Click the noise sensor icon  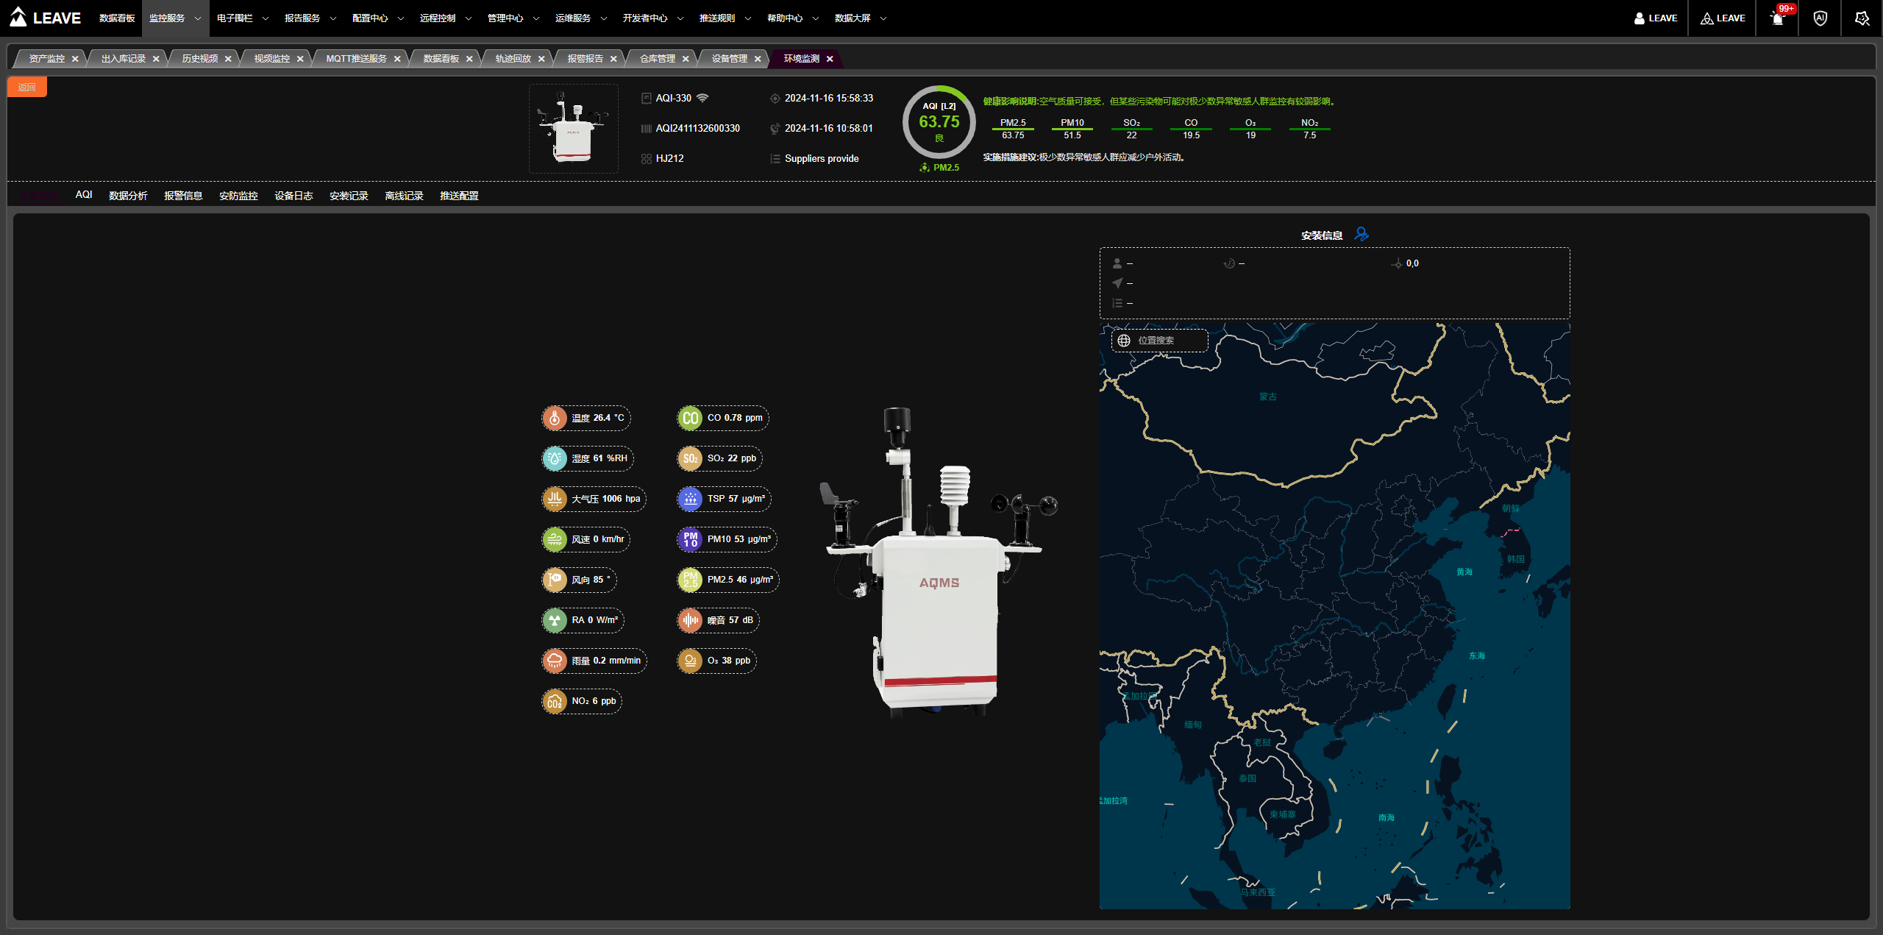click(x=690, y=620)
